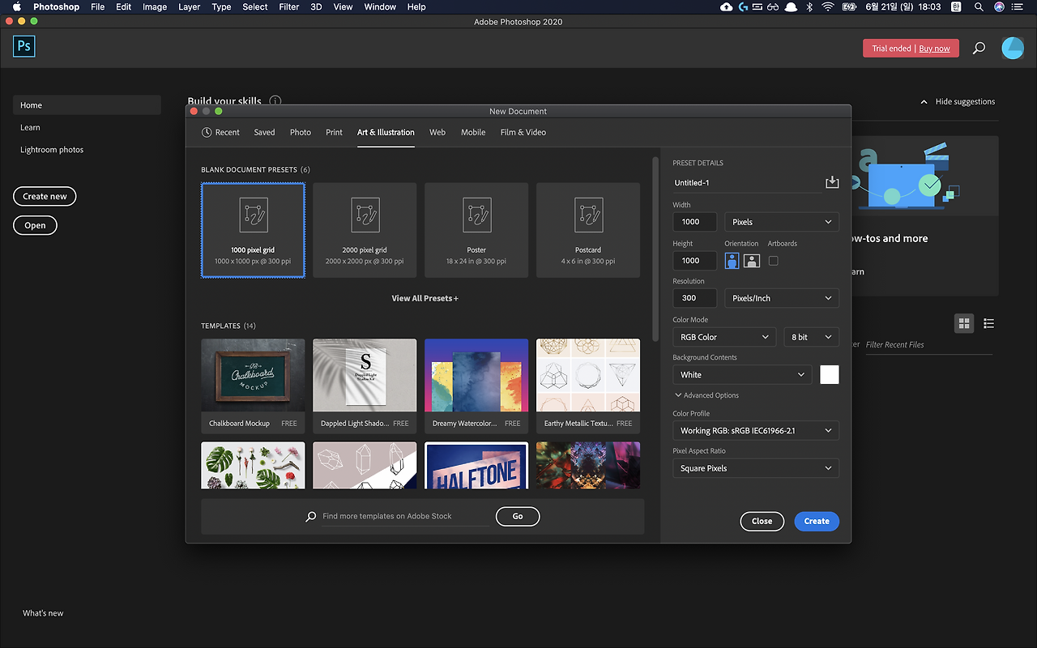Open Siri from the menu bar
Screen dimensions: 1037x648
click(999, 6)
